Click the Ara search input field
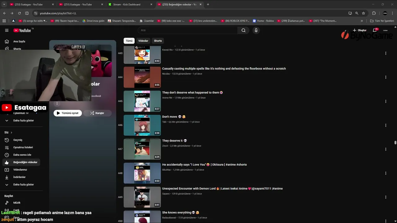 pyautogui.click(x=188, y=30)
